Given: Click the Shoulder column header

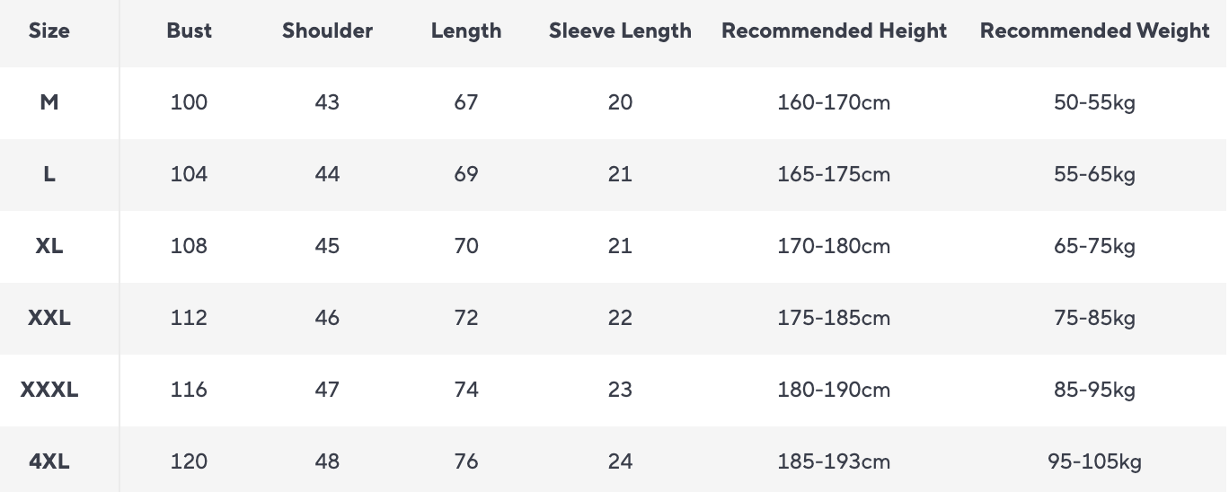Looking at the screenshot, I should pyautogui.click(x=327, y=31).
